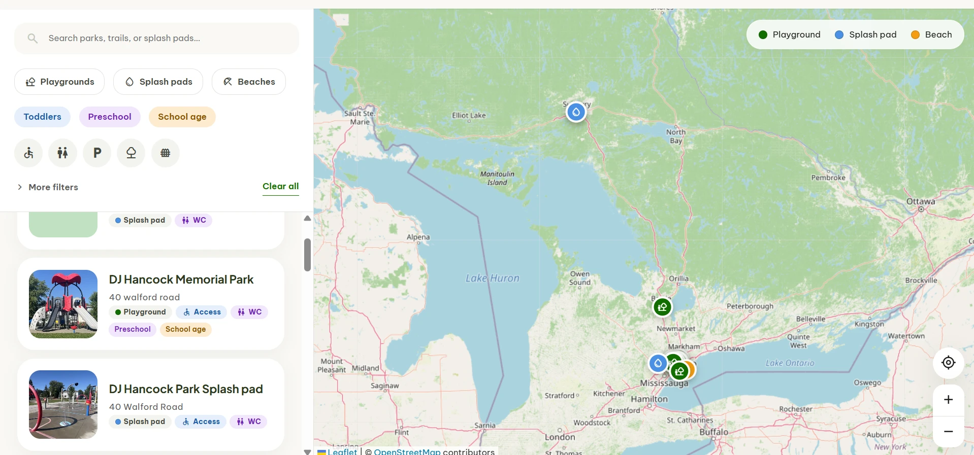The width and height of the screenshot is (974, 455).
Task: Click the search magnifier icon
Action: pos(33,38)
